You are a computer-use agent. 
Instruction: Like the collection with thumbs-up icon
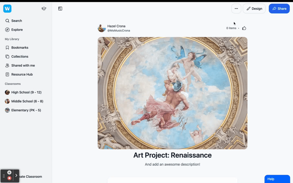(244, 28)
